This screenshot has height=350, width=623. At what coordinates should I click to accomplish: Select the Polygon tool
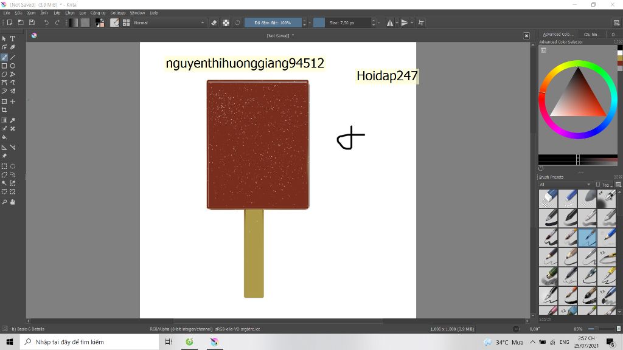pyautogui.click(x=4, y=74)
